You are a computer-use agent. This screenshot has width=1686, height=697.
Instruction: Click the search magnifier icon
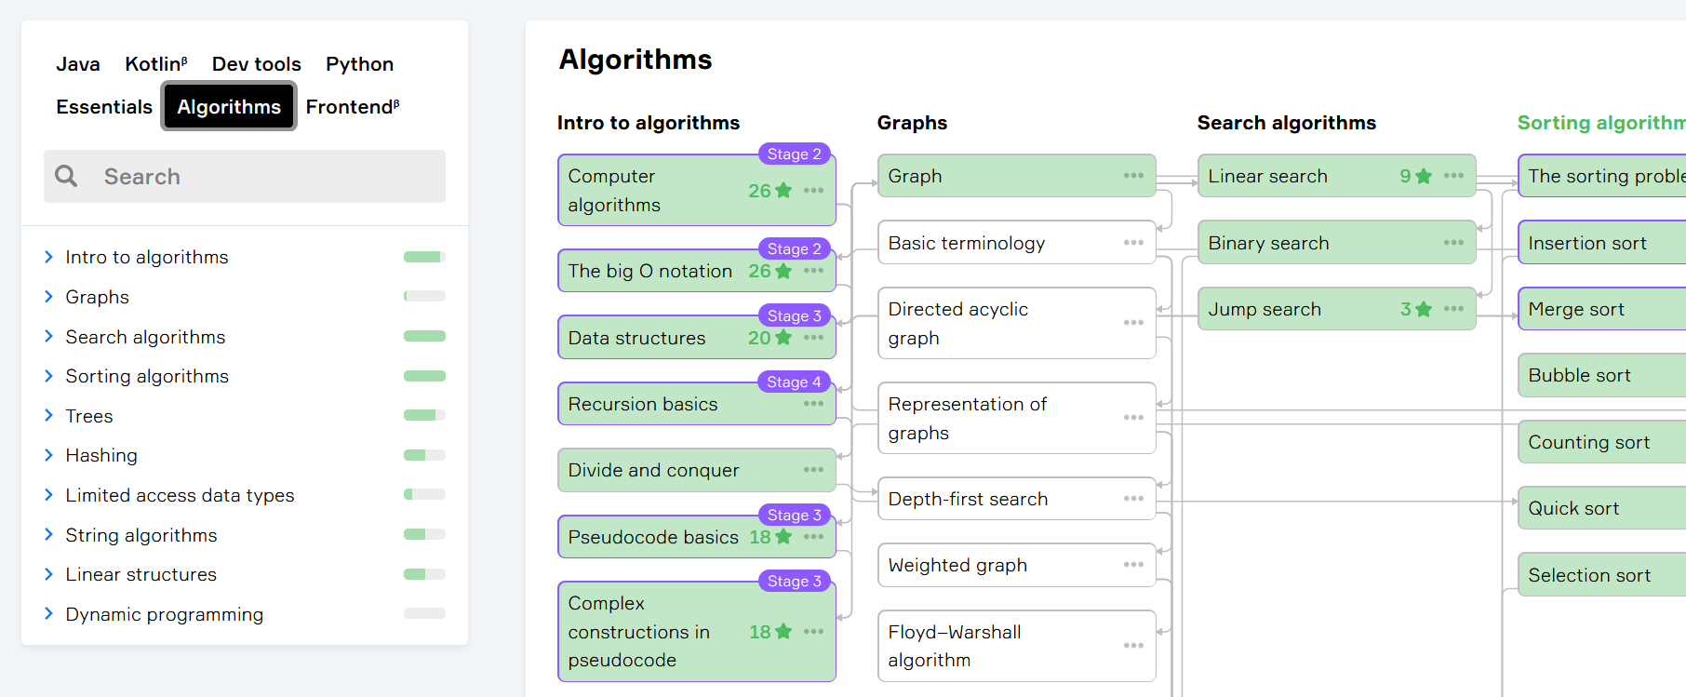[66, 176]
